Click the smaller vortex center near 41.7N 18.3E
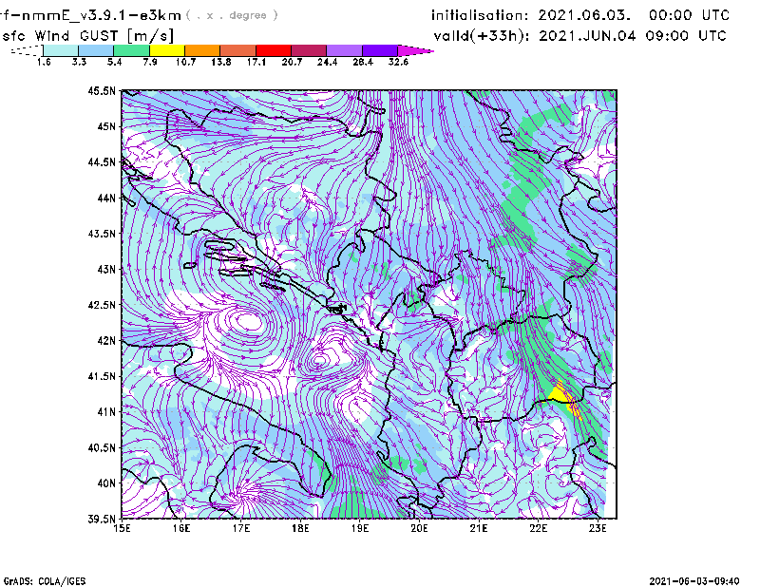Viewport: 760px width, 587px height. point(319,360)
